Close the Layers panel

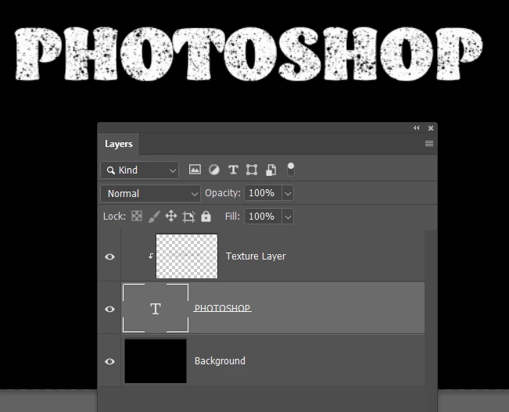click(x=431, y=128)
